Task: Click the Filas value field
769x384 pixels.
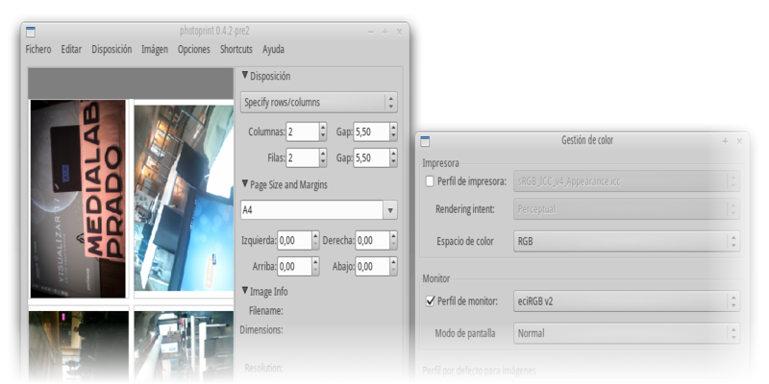Action: pos(303,157)
